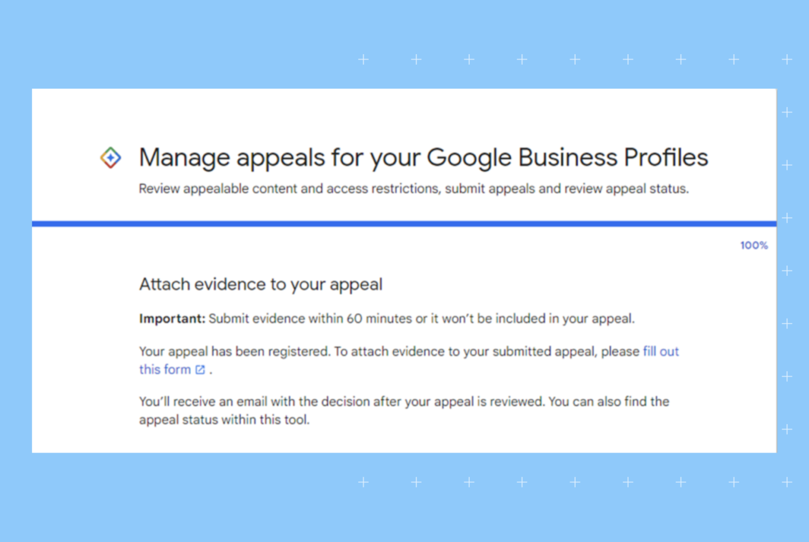Screen dimensions: 809x542
Task: Click the phrase "appeal status within this tool"
Action: 224,419
